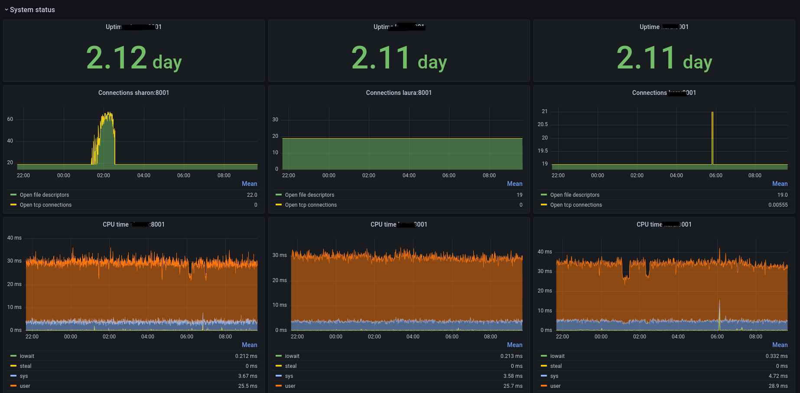The image size is (800, 393).
Task: Toggle Open tcp connections series with mean 0.00555
Action: [x=576, y=205]
